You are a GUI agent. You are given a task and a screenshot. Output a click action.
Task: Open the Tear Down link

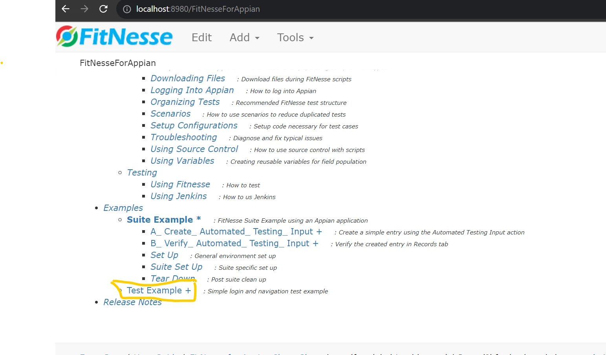[173, 279]
